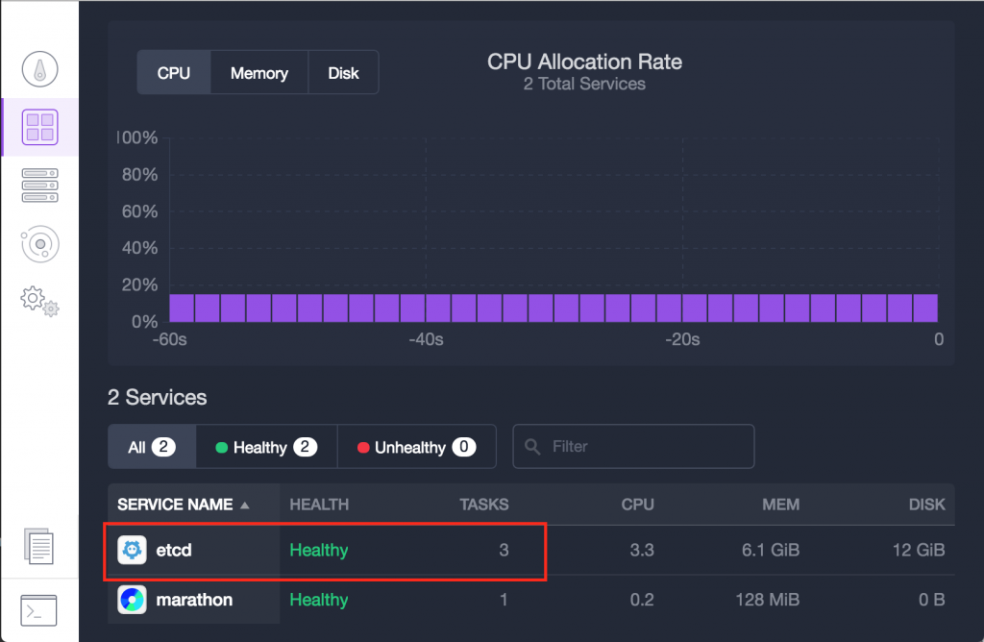Sort by the TASKS column header
The height and width of the screenshot is (642, 984).
point(484,505)
